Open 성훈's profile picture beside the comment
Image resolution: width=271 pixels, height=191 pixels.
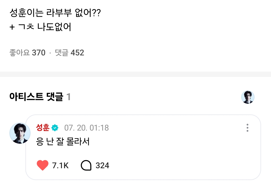coord(20,133)
